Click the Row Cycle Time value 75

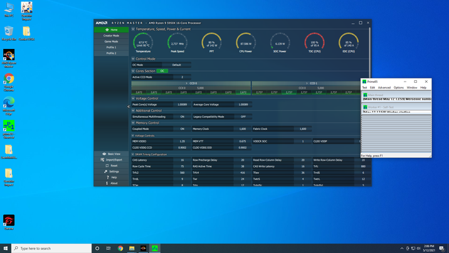click(182, 166)
